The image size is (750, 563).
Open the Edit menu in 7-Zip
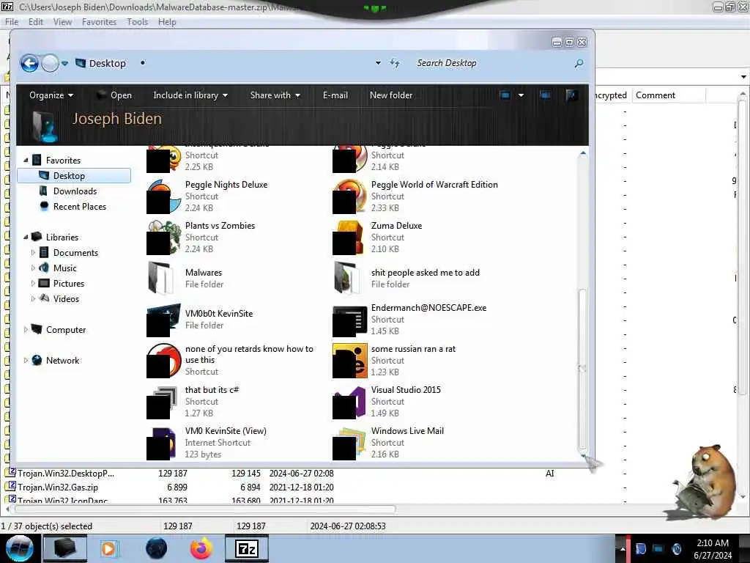pyautogui.click(x=35, y=22)
